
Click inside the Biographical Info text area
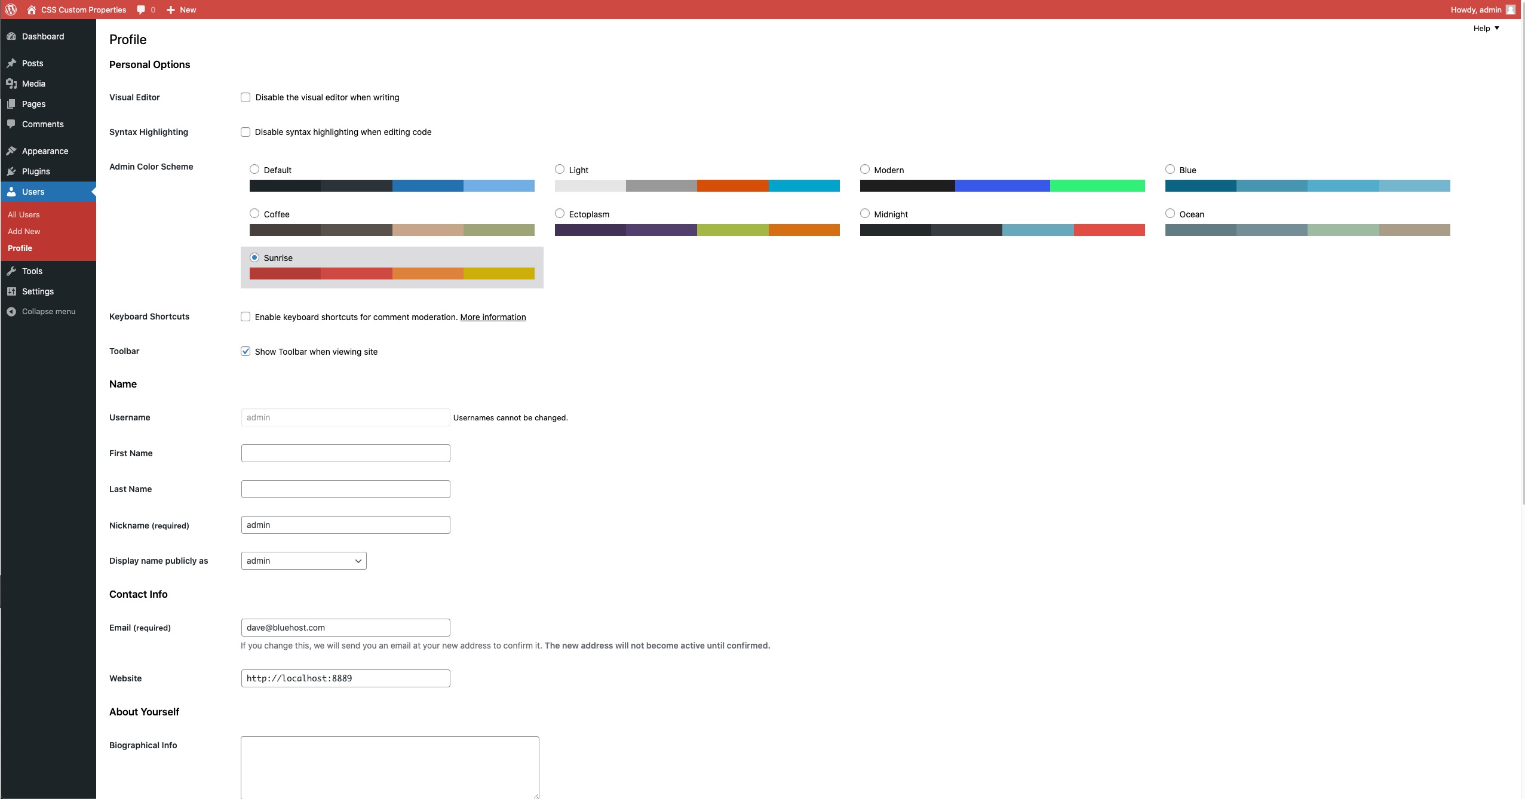[389, 767]
